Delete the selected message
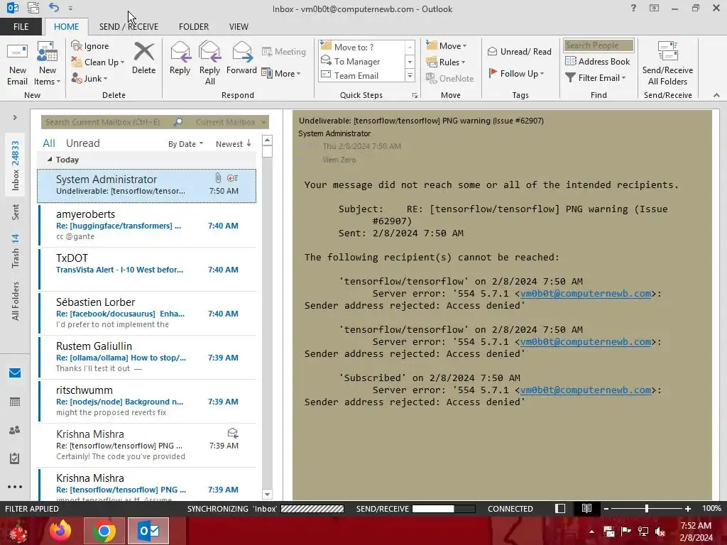The image size is (727, 545). 143,59
